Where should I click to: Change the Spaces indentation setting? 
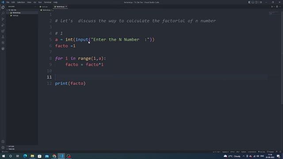(x=225, y=152)
